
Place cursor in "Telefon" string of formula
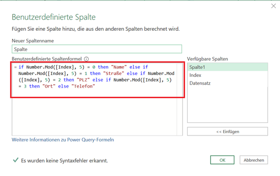(83, 86)
